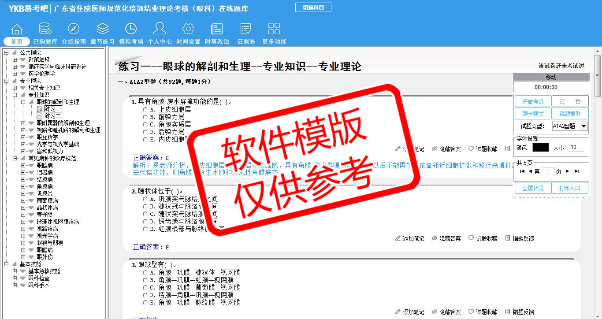602x319 pixels.
Task: Open 模拟考场 clock icon
Action: tap(131, 29)
